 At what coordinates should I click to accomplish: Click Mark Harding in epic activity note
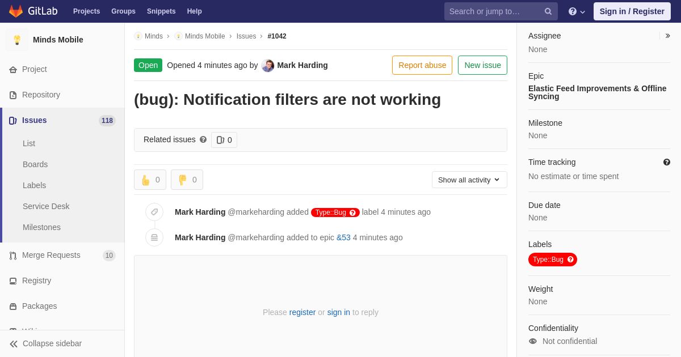[200, 237]
